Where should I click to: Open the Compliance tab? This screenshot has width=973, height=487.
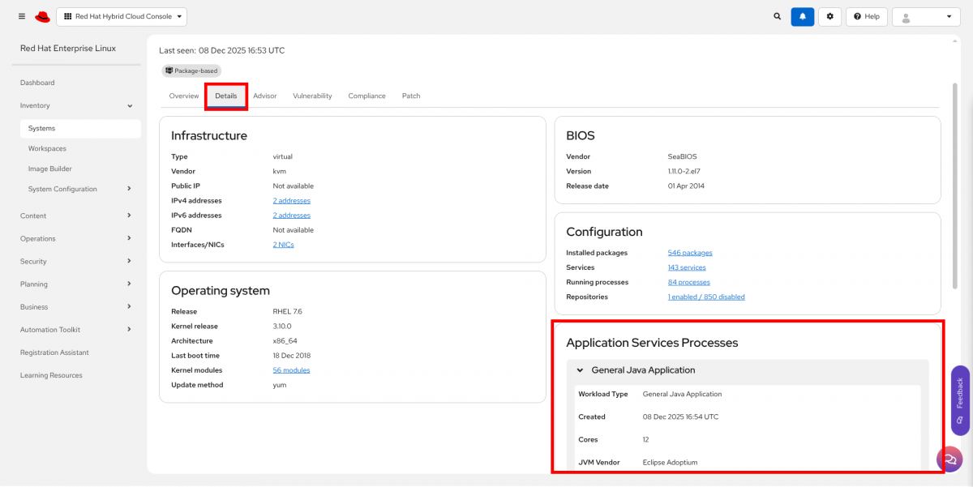[x=366, y=96]
